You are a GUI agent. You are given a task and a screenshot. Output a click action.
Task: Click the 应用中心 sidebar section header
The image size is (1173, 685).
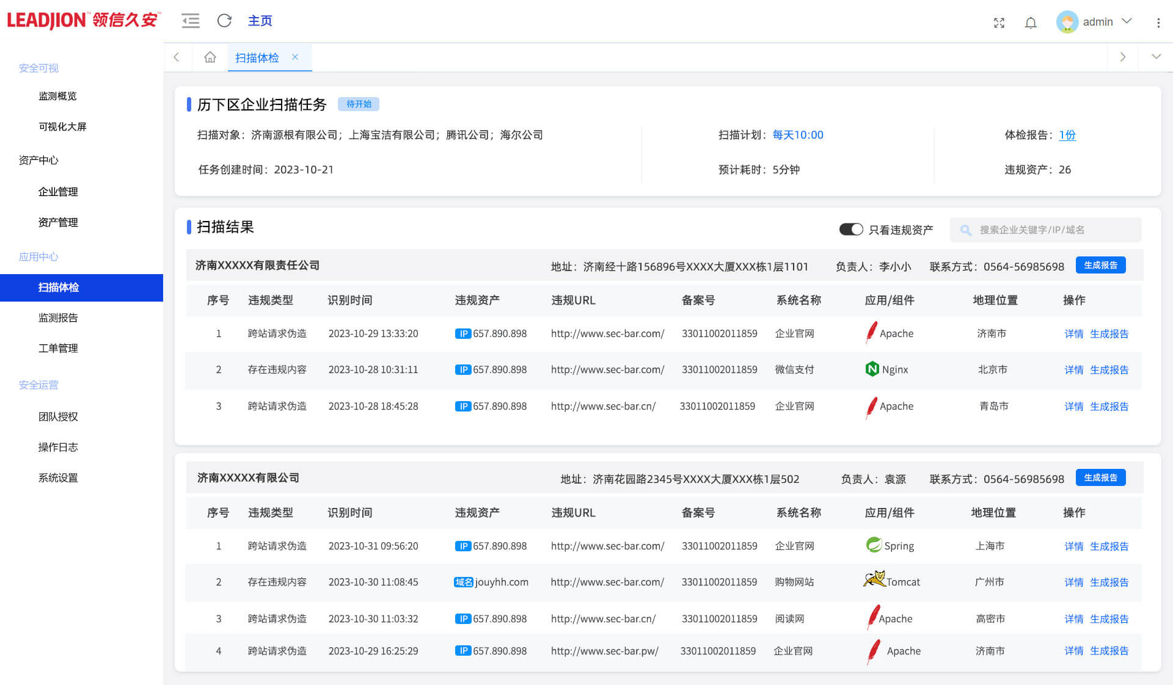coord(38,256)
